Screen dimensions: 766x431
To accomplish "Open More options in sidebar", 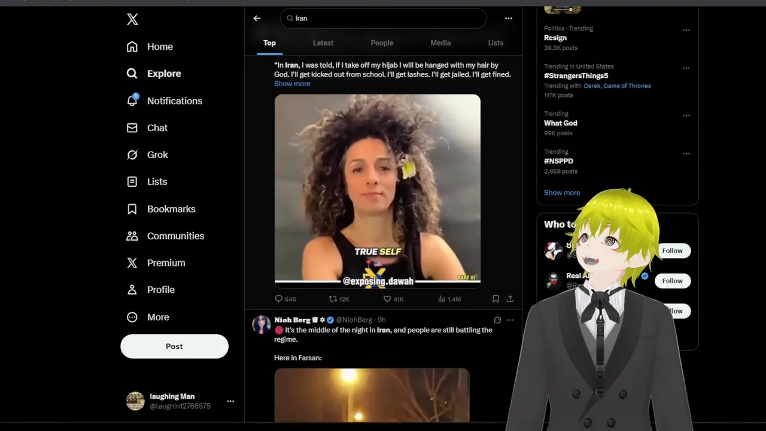I will point(148,317).
